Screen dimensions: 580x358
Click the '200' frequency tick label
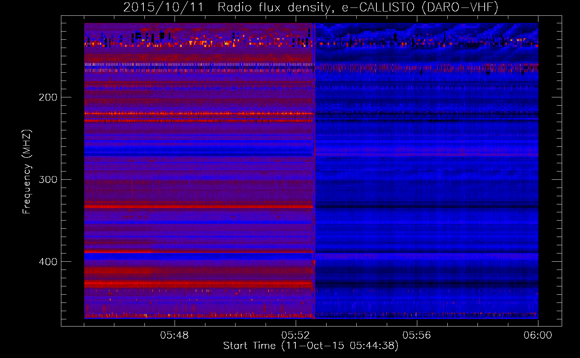(x=48, y=97)
